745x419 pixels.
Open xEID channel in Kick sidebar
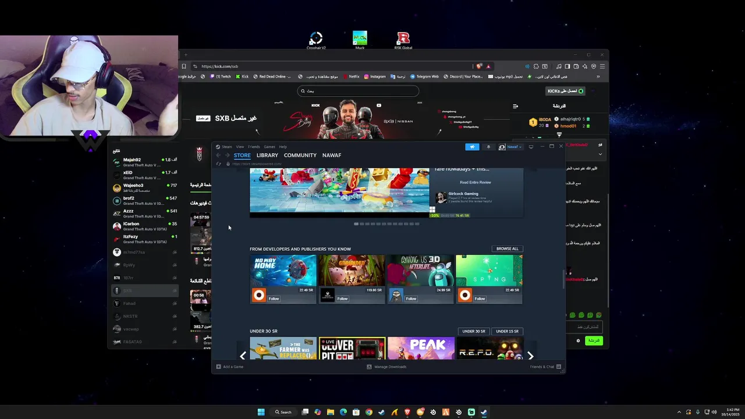pos(144,175)
